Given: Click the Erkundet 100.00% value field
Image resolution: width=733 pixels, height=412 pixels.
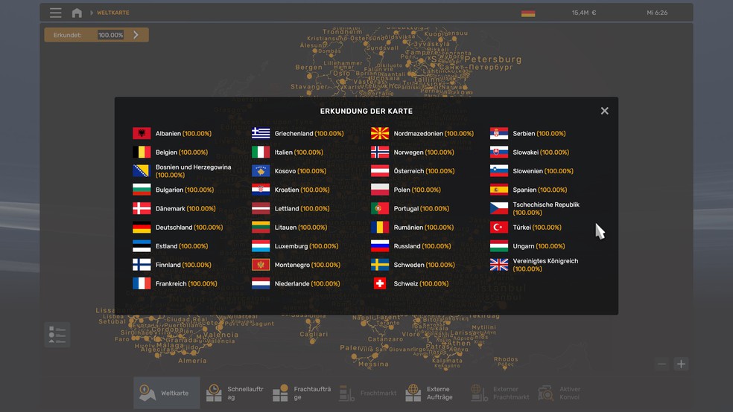Looking at the screenshot, I should 110,35.
